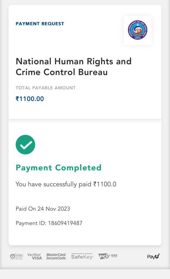This screenshot has width=170, height=279.
Task: Click the Payment Completed heading
Action: pyautogui.click(x=59, y=168)
